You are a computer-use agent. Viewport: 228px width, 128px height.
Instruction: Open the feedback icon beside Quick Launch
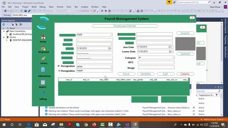point(175,2)
